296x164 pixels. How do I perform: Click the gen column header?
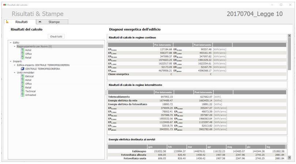point(157,147)
